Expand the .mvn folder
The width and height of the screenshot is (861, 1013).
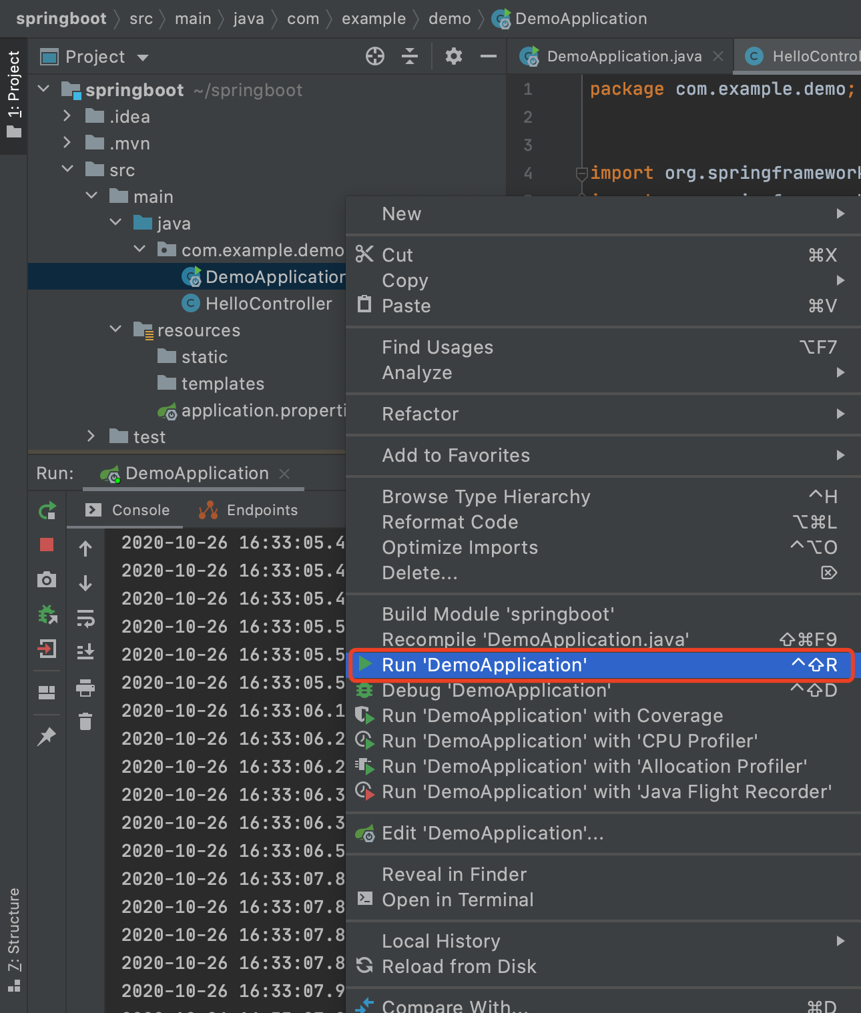tap(67, 143)
